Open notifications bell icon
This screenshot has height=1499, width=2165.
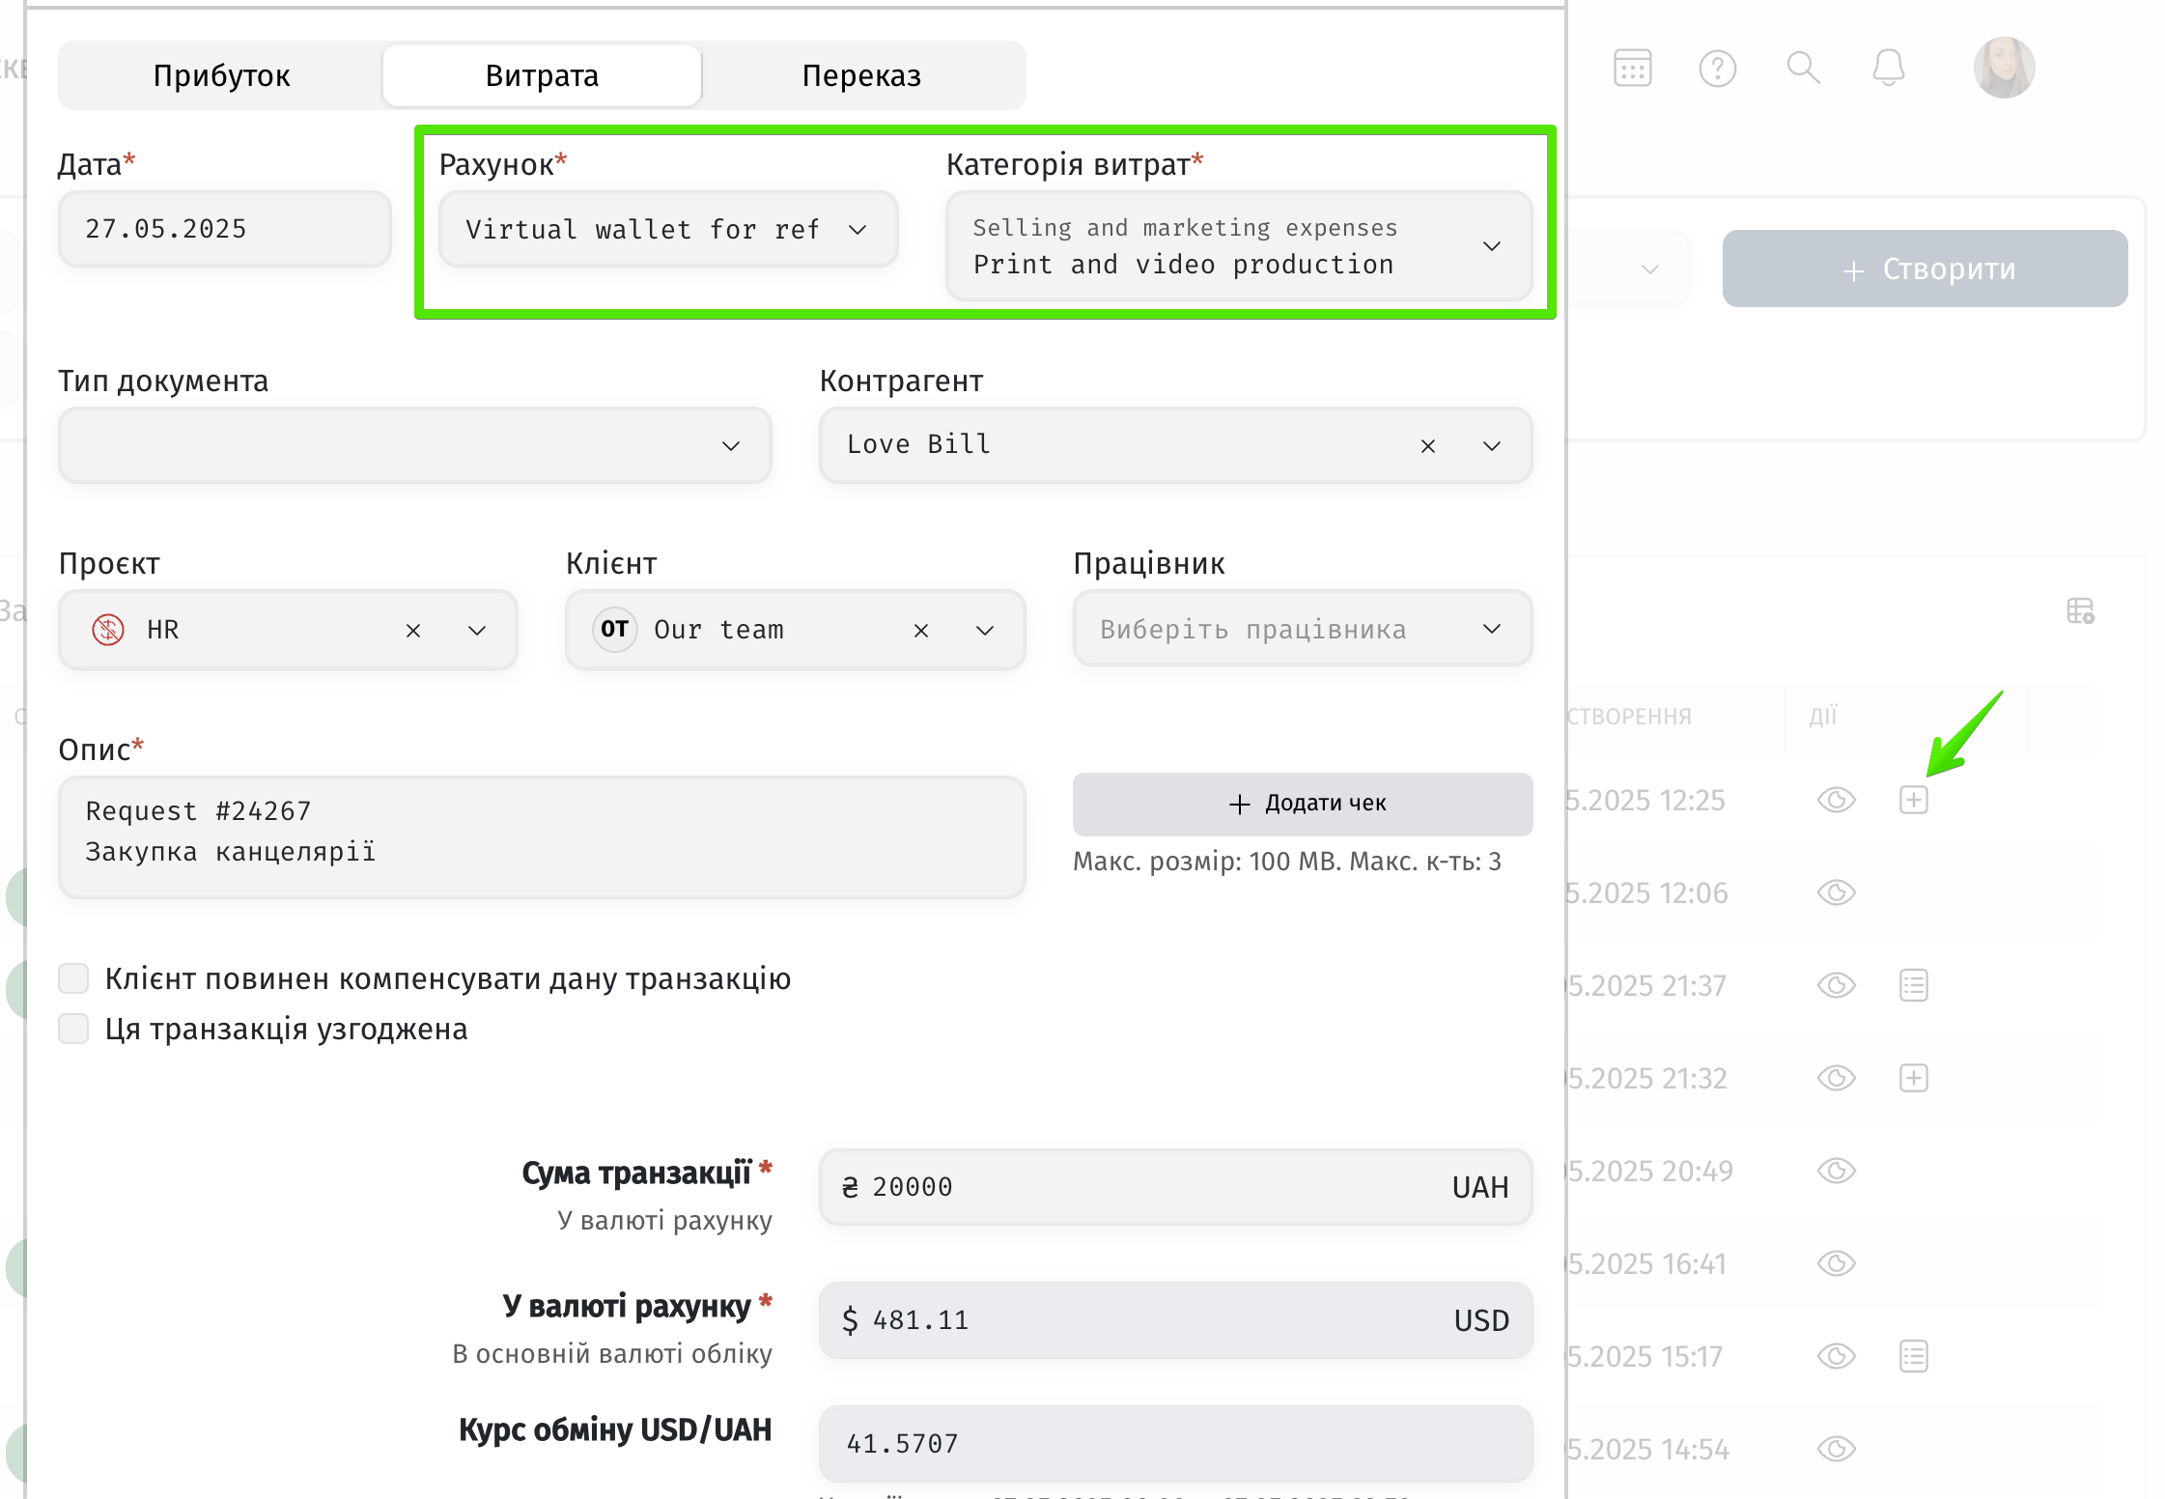click(1888, 69)
